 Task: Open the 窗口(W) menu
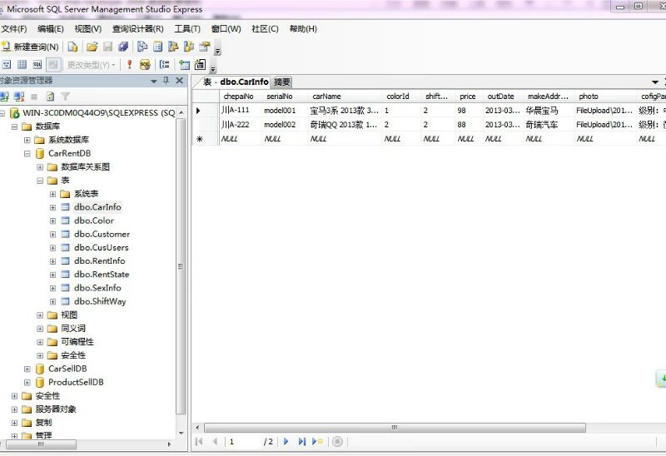click(x=226, y=29)
